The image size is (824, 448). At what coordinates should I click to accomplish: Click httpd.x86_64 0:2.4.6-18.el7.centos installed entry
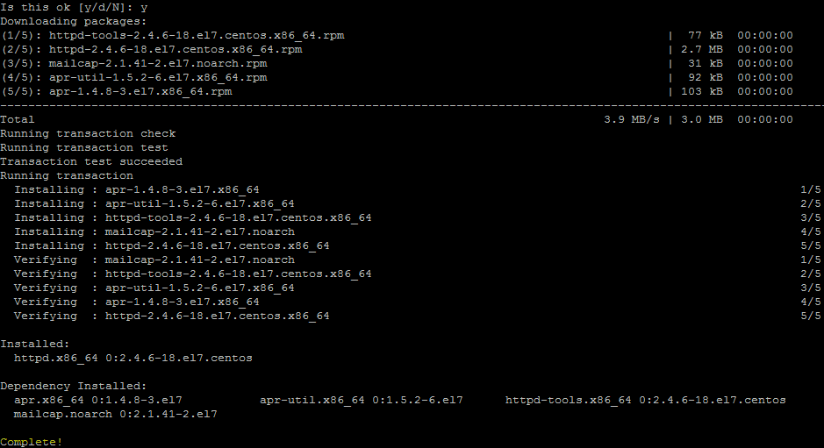point(133,359)
